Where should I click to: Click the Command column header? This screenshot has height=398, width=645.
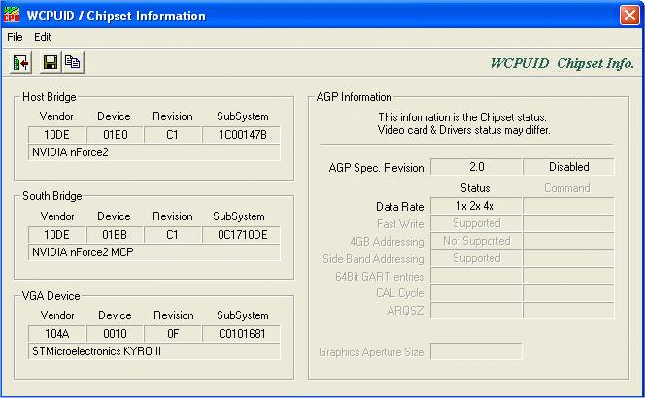pos(567,188)
